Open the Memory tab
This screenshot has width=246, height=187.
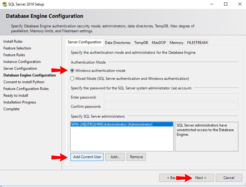[x=176, y=43]
